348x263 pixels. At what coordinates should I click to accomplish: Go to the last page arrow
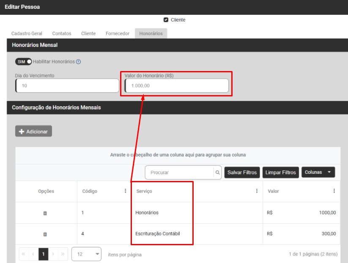click(x=63, y=254)
